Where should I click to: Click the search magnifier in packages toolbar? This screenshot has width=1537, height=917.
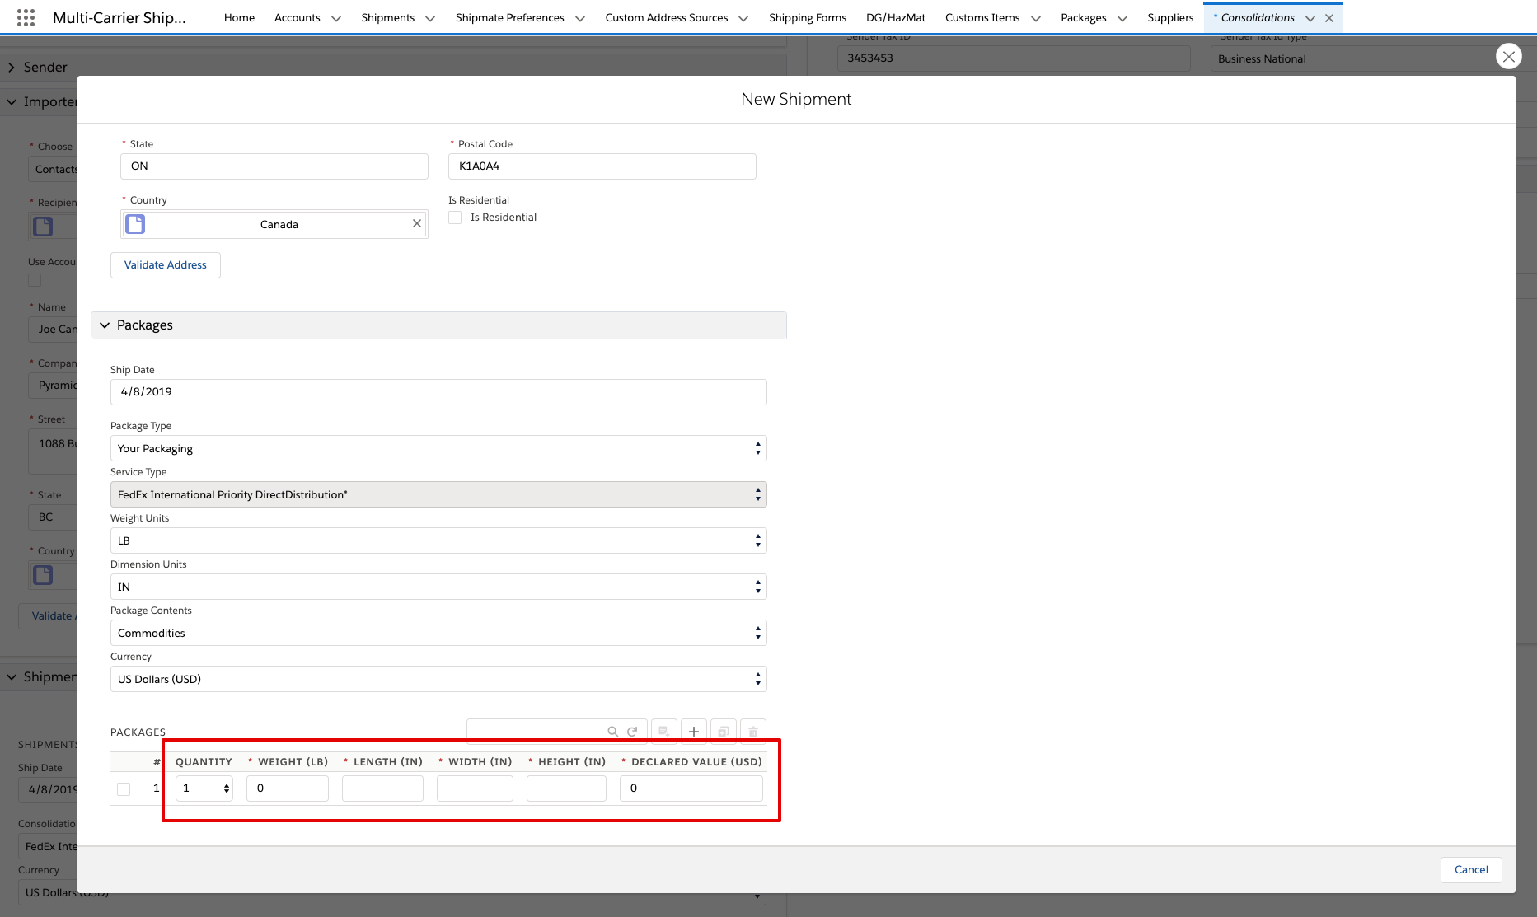point(612,732)
